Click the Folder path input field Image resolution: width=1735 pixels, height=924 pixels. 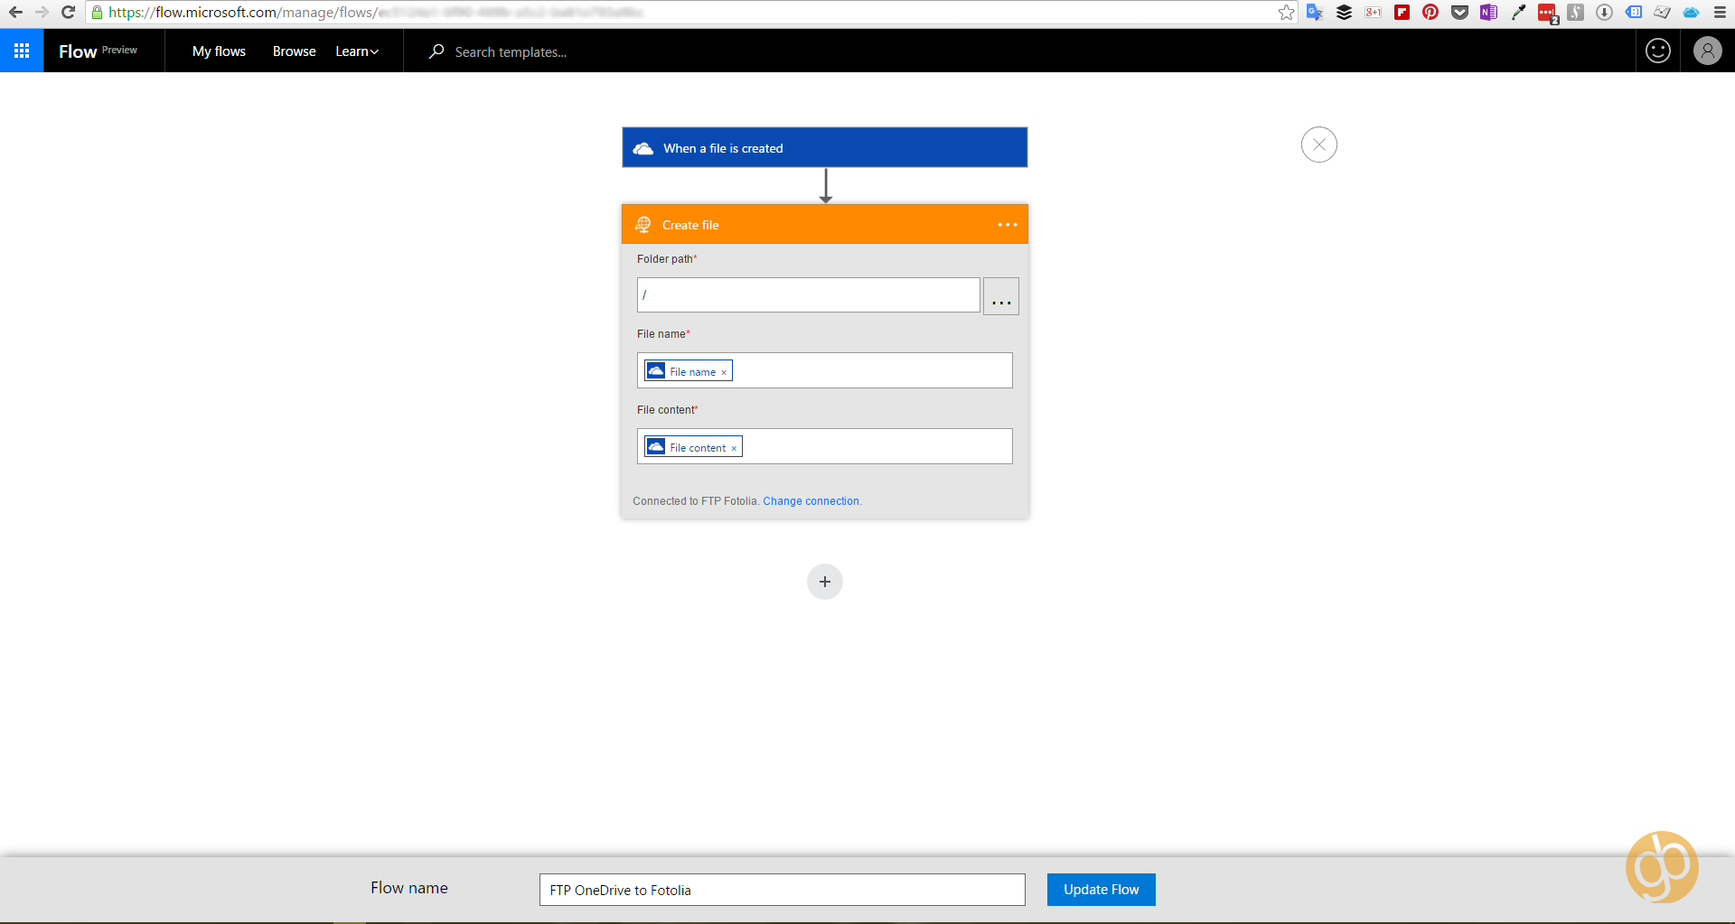click(808, 295)
